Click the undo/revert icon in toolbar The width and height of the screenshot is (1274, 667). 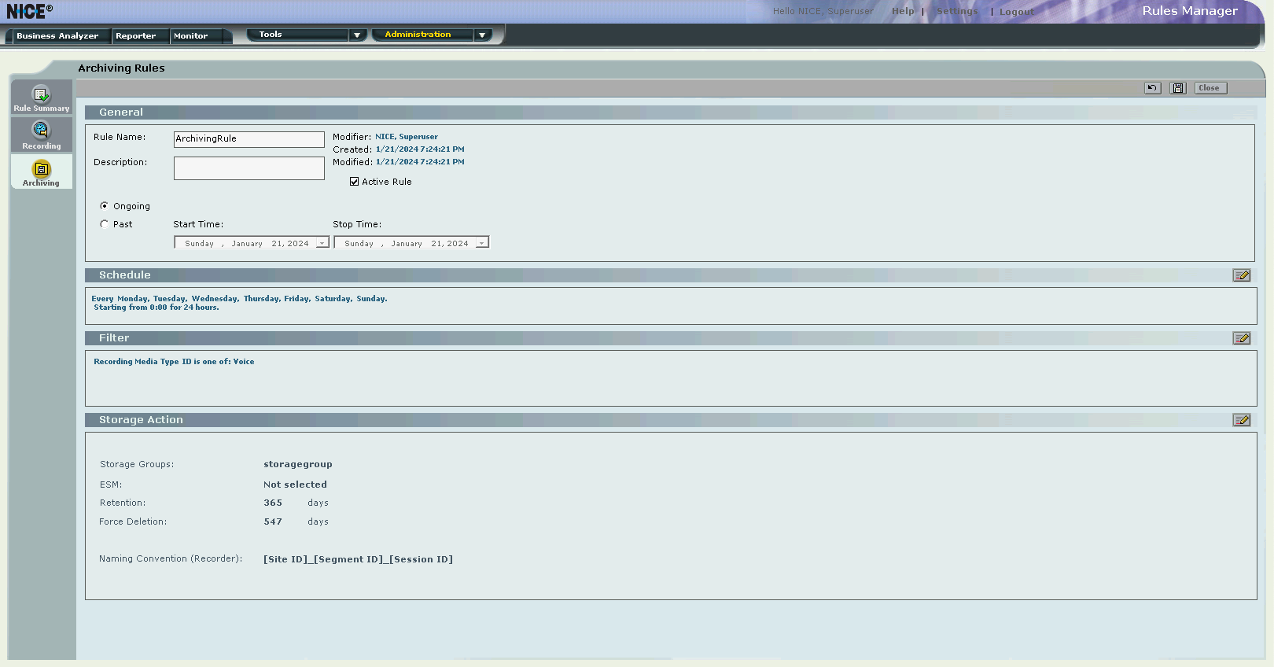[1152, 88]
